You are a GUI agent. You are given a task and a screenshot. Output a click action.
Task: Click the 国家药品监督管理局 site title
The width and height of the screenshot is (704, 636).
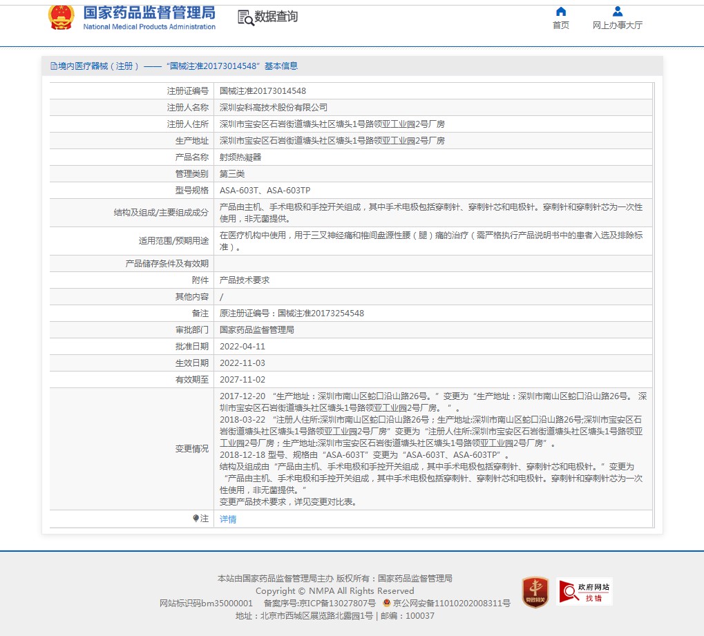[149, 13]
